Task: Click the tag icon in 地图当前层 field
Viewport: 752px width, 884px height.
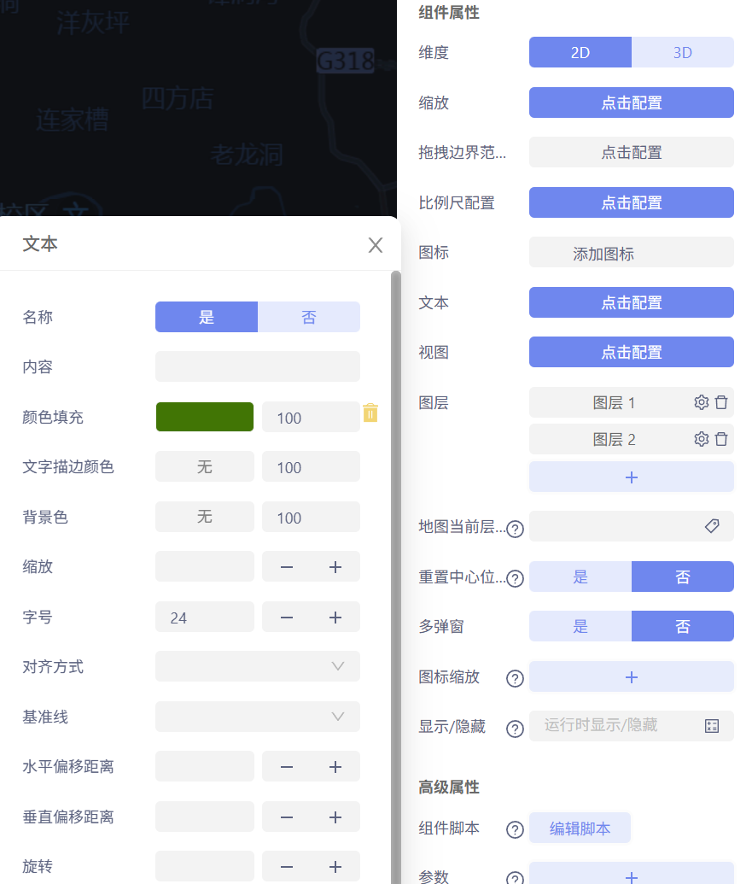Action: click(714, 527)
